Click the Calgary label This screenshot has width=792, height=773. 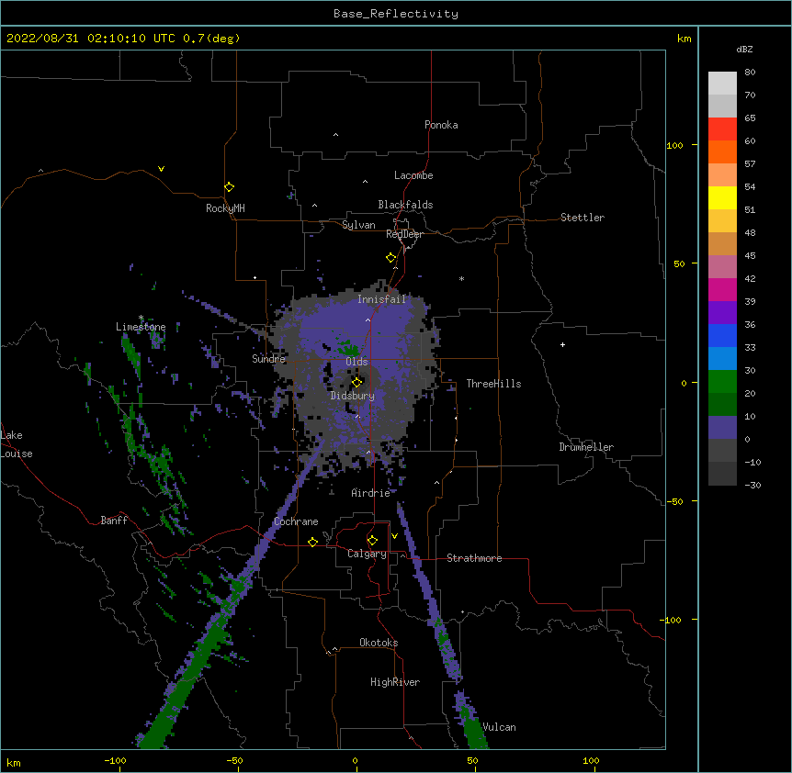tap(367, 554)
